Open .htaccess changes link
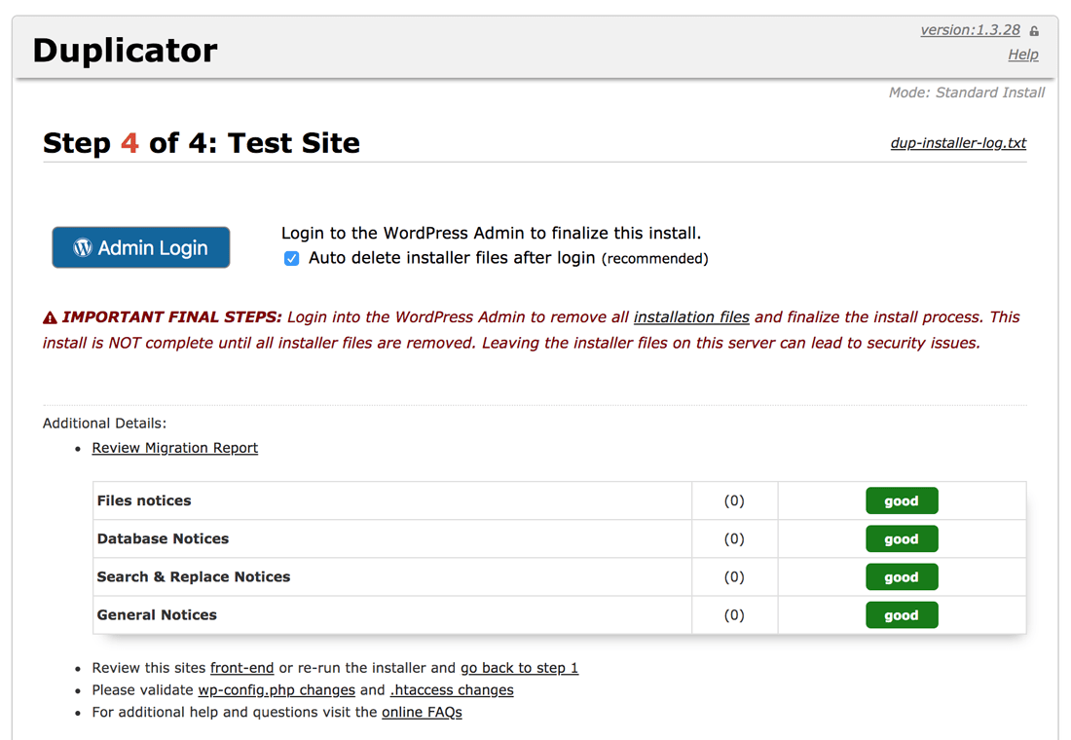Image resolution: width=1071 pixels, height=740 pixels. point(452,690)
